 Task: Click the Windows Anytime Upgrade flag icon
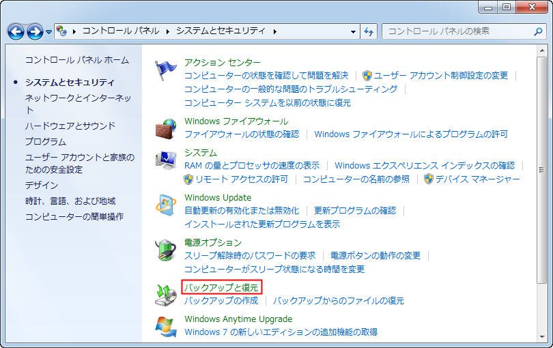(x=166, y=326)
